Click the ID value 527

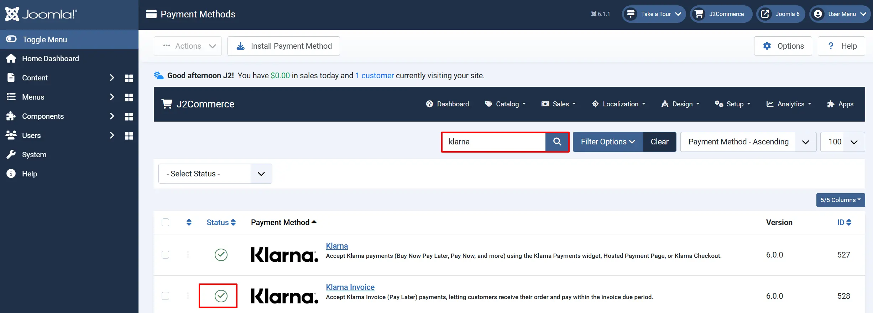(x=844, y=255)
